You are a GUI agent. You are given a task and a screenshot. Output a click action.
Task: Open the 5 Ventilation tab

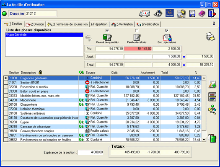(x=122, y=24)
